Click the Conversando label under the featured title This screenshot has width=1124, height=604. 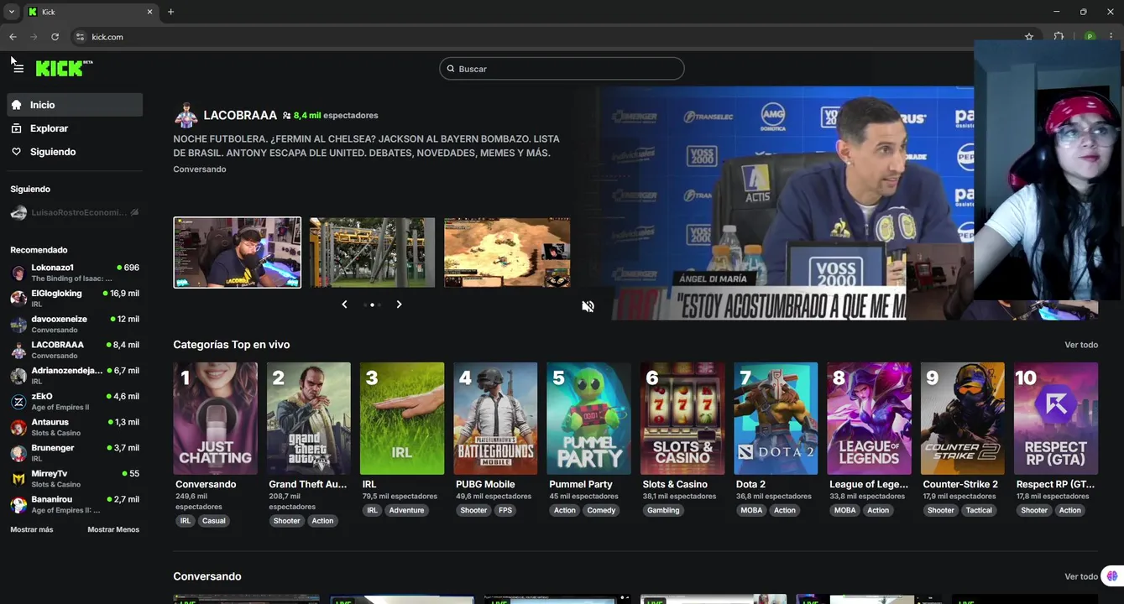pos(200,169)
